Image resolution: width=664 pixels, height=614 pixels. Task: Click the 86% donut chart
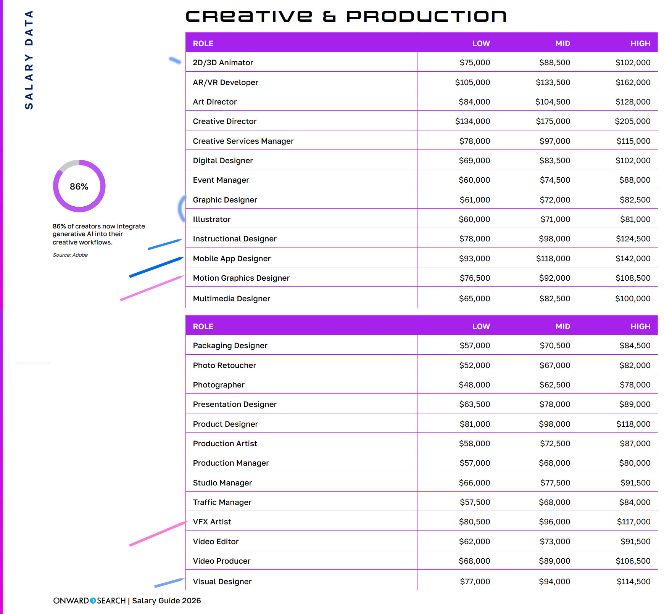79,186
